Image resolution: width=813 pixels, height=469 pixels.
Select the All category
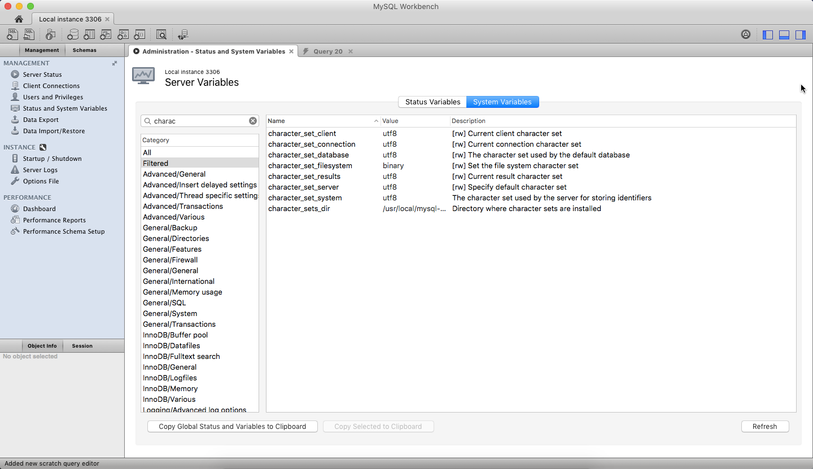(x=200, y=152)
